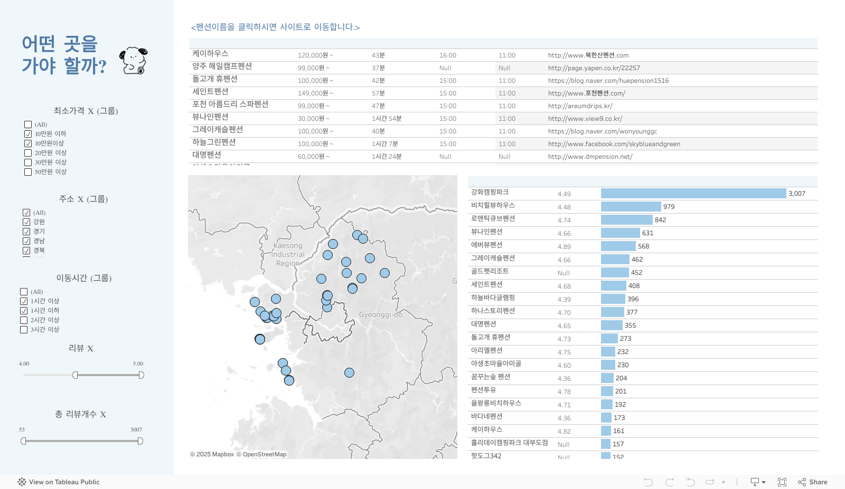Select 케이하우스 in the top pension table
The width and height of the screenshot is (845, 489).
coord(210,53)
